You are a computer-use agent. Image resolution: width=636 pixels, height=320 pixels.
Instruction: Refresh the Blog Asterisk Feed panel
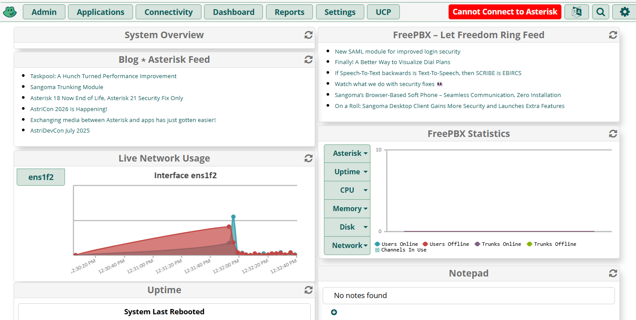pyautogui.click(x=309, y=60)
